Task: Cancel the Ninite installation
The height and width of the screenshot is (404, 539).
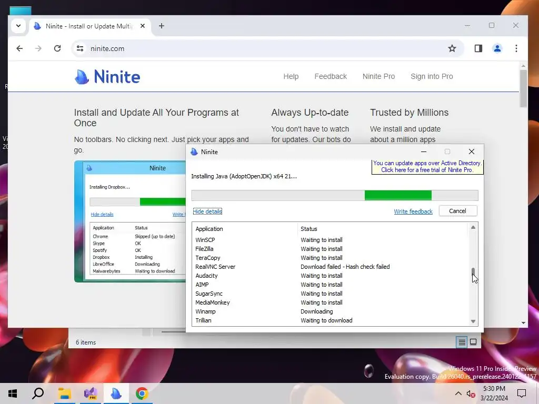Action: (457, 211)
